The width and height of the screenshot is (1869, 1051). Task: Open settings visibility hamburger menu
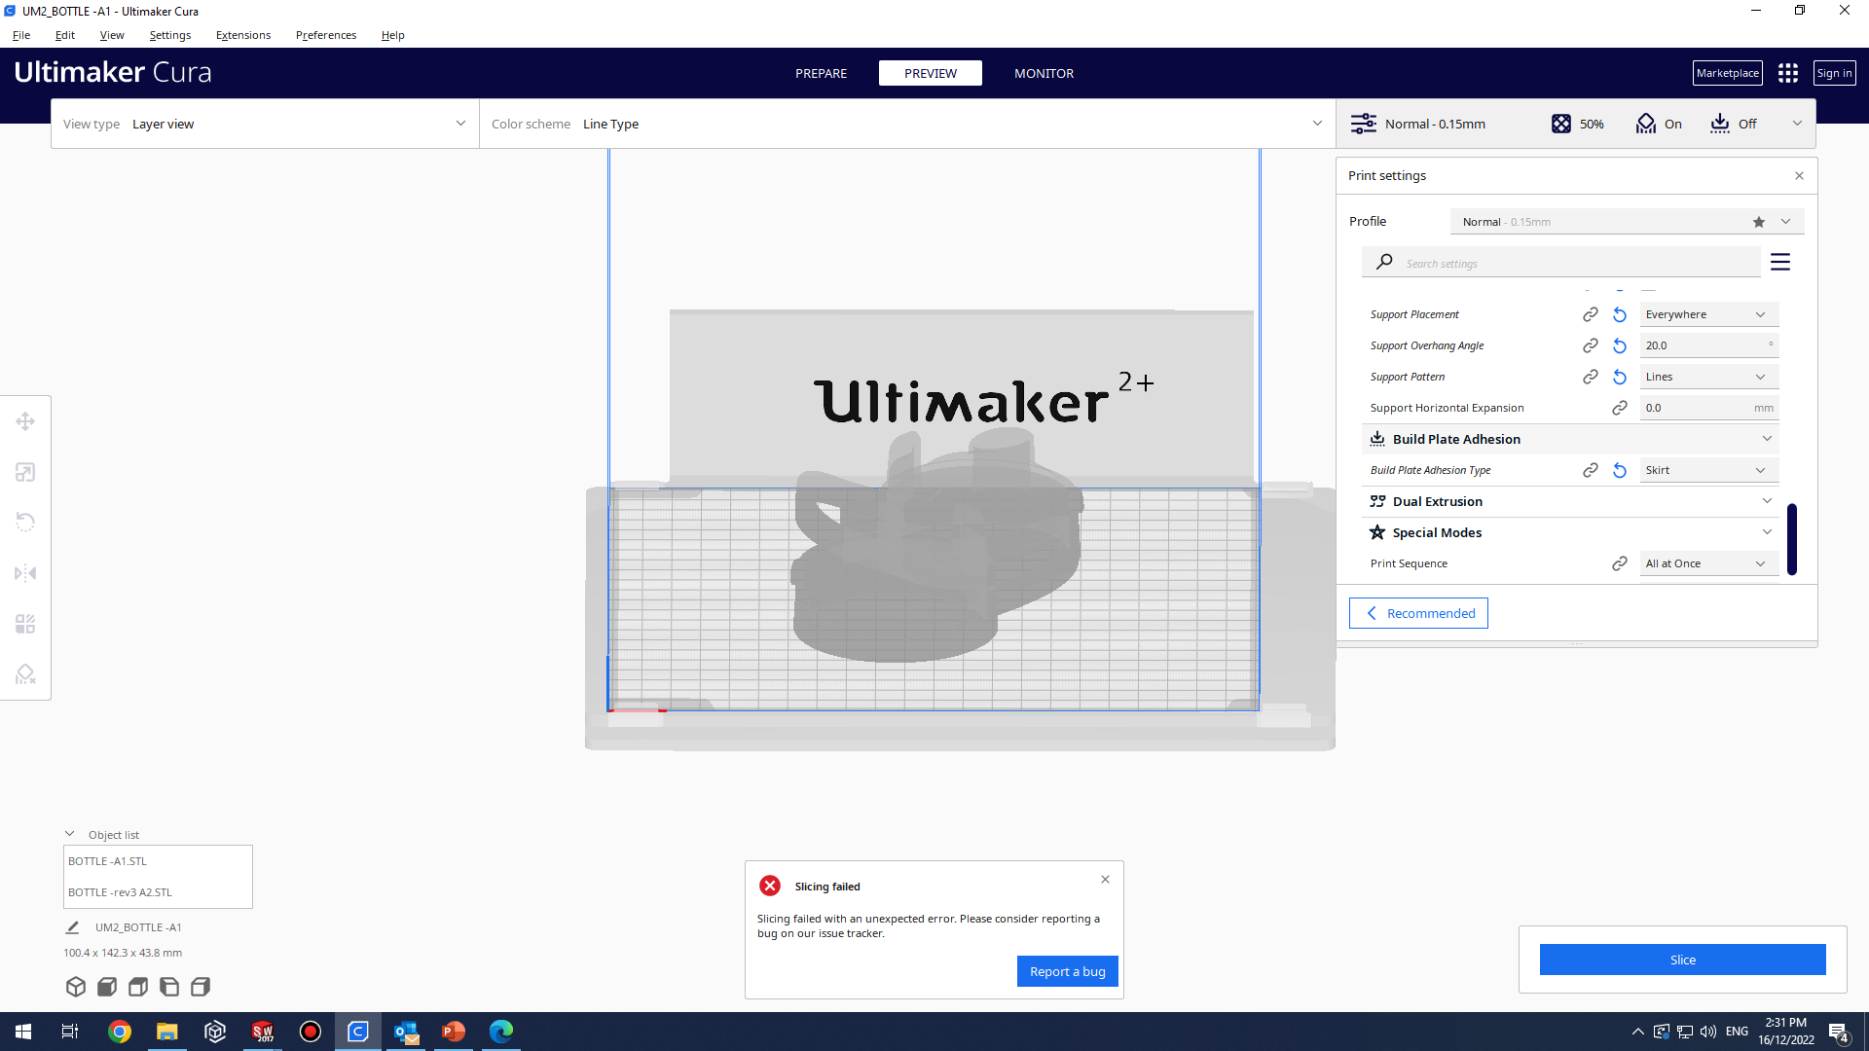point(1780,262)
